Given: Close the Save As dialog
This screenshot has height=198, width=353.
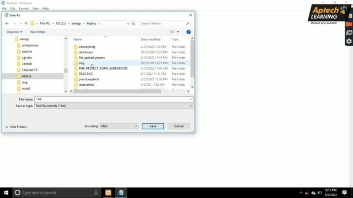Looking at the screenshot, I should coord(191,15).
